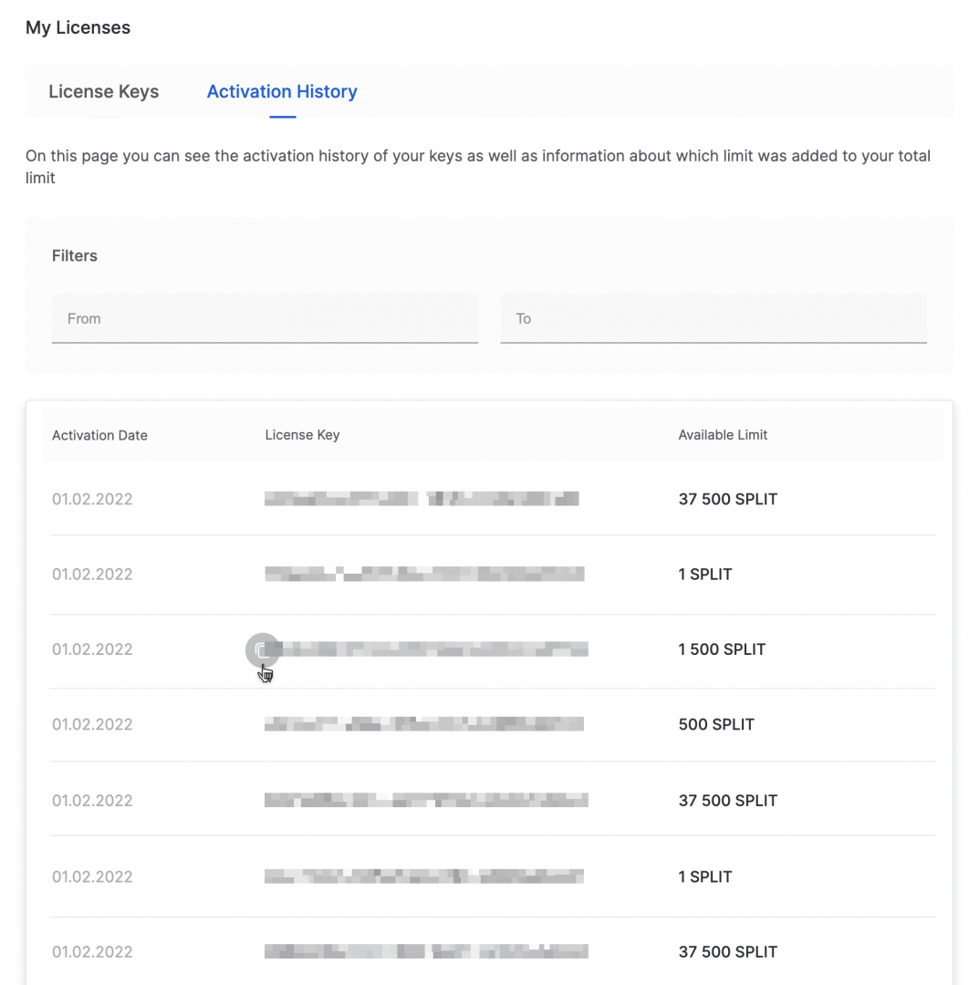
Task: Click the Available Limit column header
Action: 723,435
